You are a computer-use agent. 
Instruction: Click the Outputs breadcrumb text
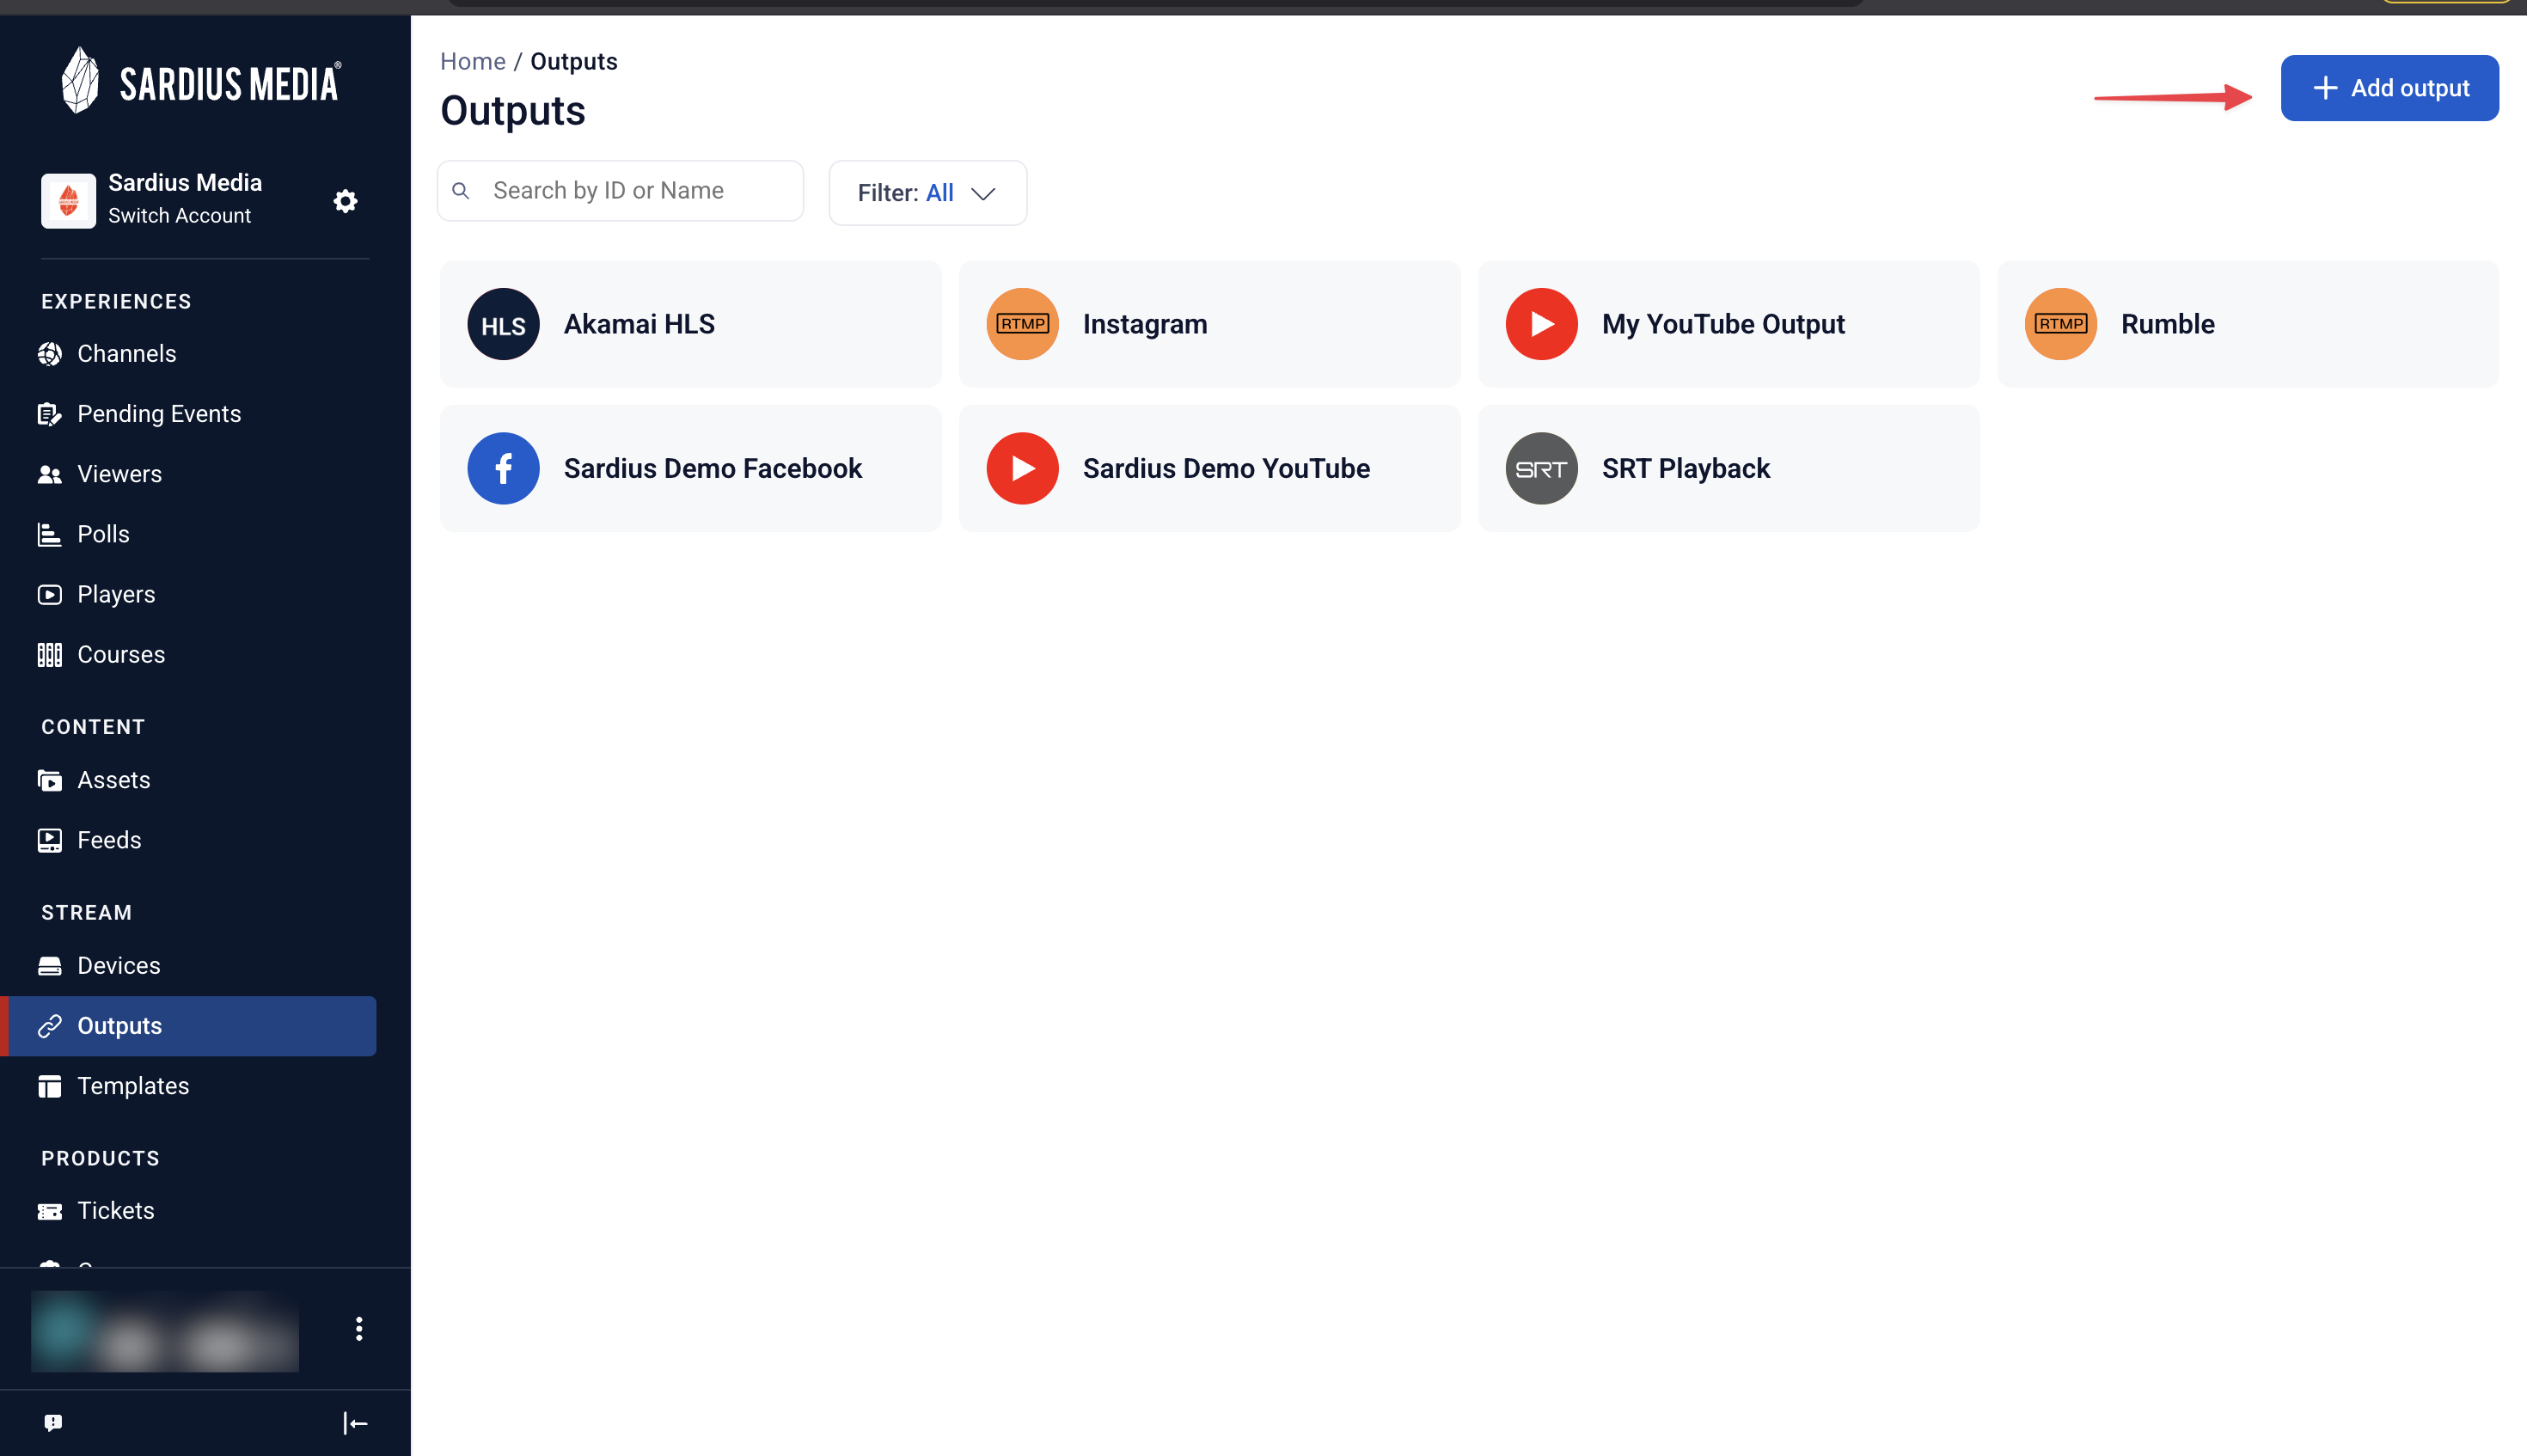tap(573, 62)
